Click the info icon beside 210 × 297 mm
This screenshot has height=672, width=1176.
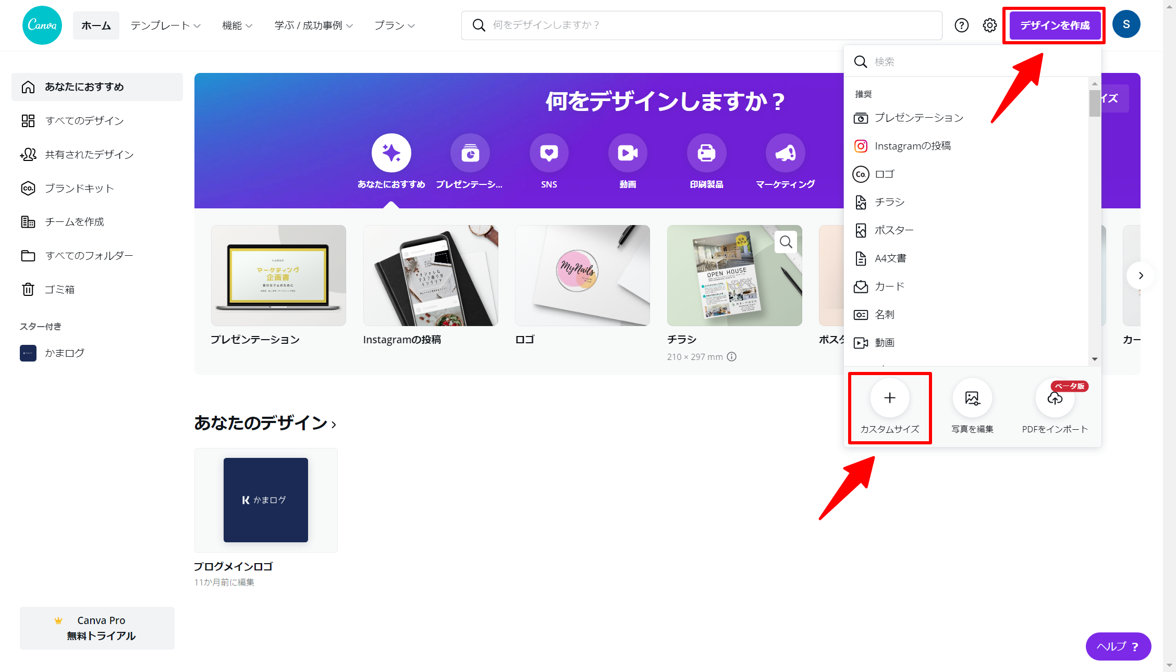point(732,357)
